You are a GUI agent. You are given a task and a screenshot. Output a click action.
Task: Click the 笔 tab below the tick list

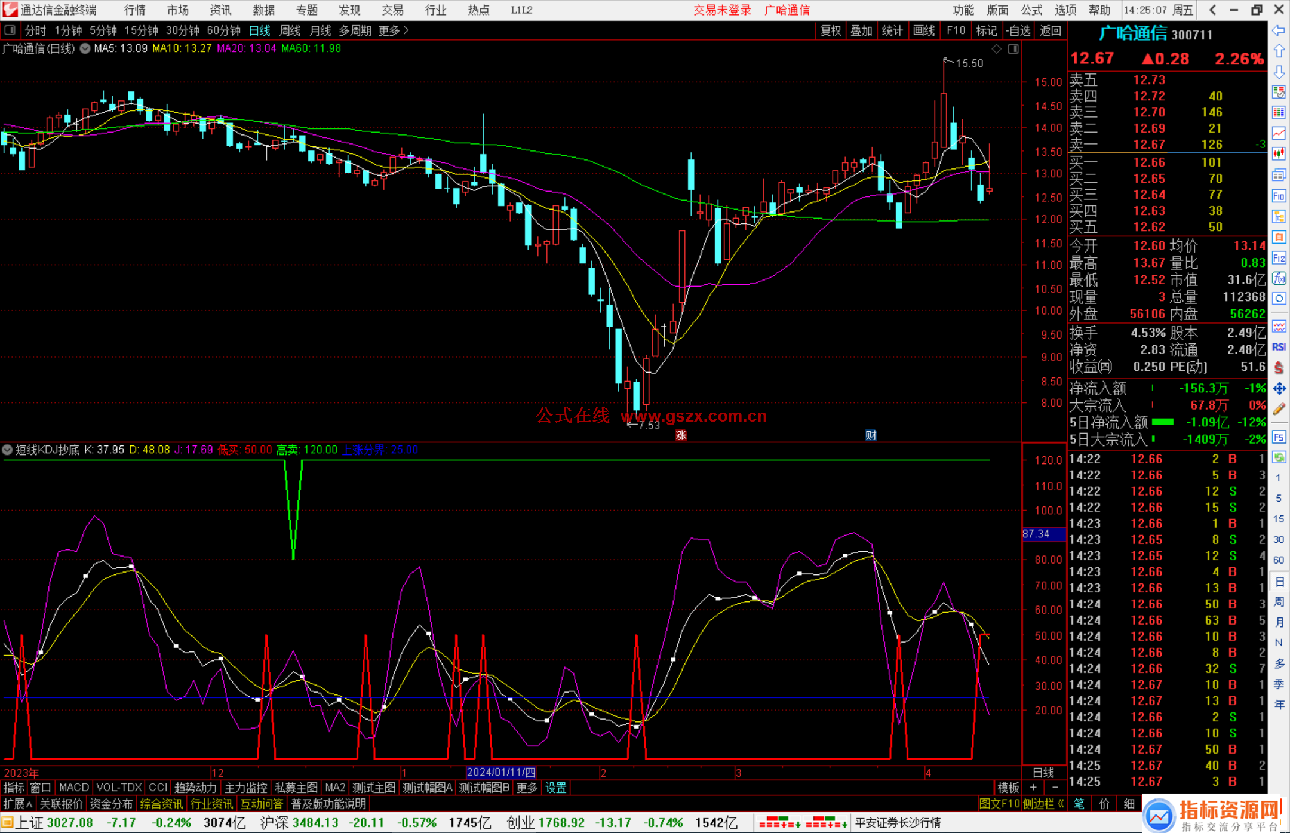pyautogui.click(x=1079, y=804)
